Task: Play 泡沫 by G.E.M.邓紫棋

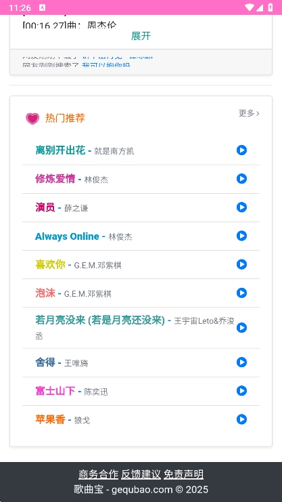Action: click(x=241, y=293)
